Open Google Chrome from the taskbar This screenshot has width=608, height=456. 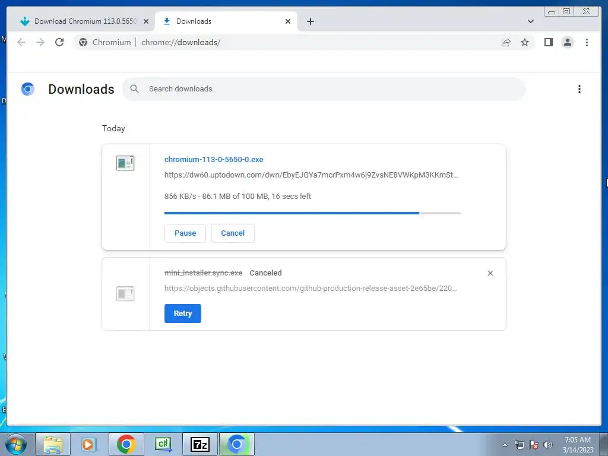point(126,444)
